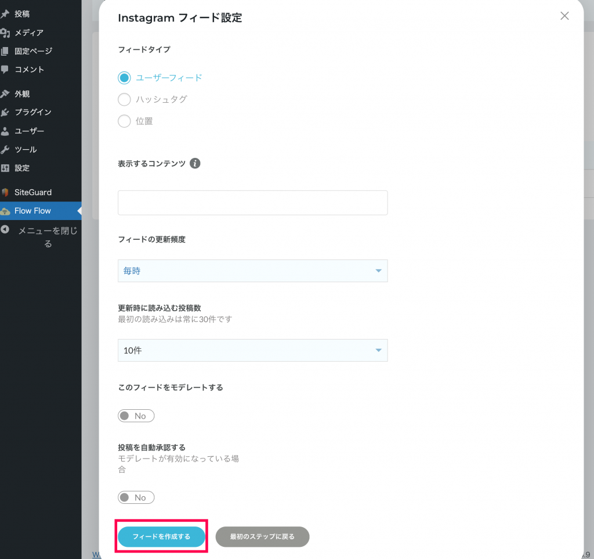594x559 pixels.
Task: Click the 最初のステップに戻る button
Action: point(262,536)
